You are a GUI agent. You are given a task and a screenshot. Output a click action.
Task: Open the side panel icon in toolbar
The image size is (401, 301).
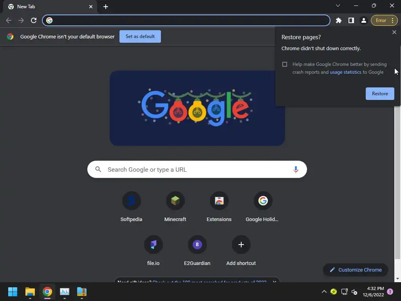(351, 20)
